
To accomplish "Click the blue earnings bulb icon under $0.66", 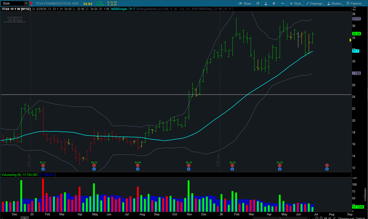I will click(138, 169).
